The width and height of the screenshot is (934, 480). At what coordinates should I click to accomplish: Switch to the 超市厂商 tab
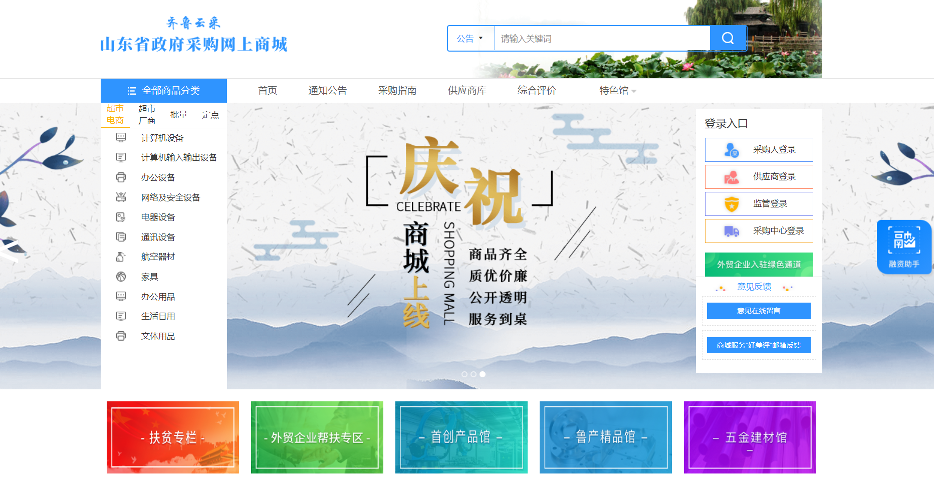(x=147, y=115)
